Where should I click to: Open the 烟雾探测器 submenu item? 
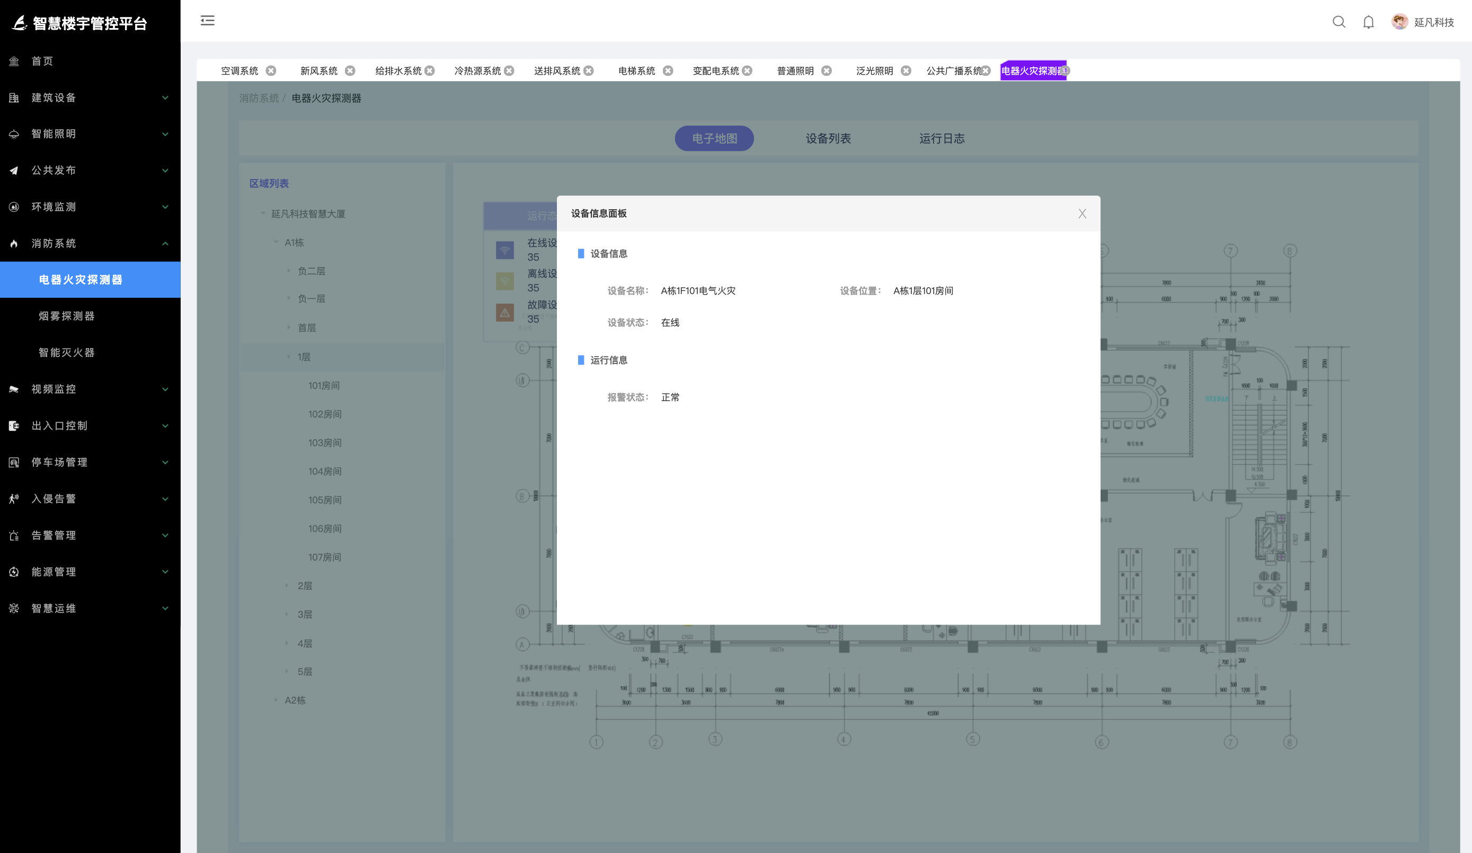[x=67, y=316]
